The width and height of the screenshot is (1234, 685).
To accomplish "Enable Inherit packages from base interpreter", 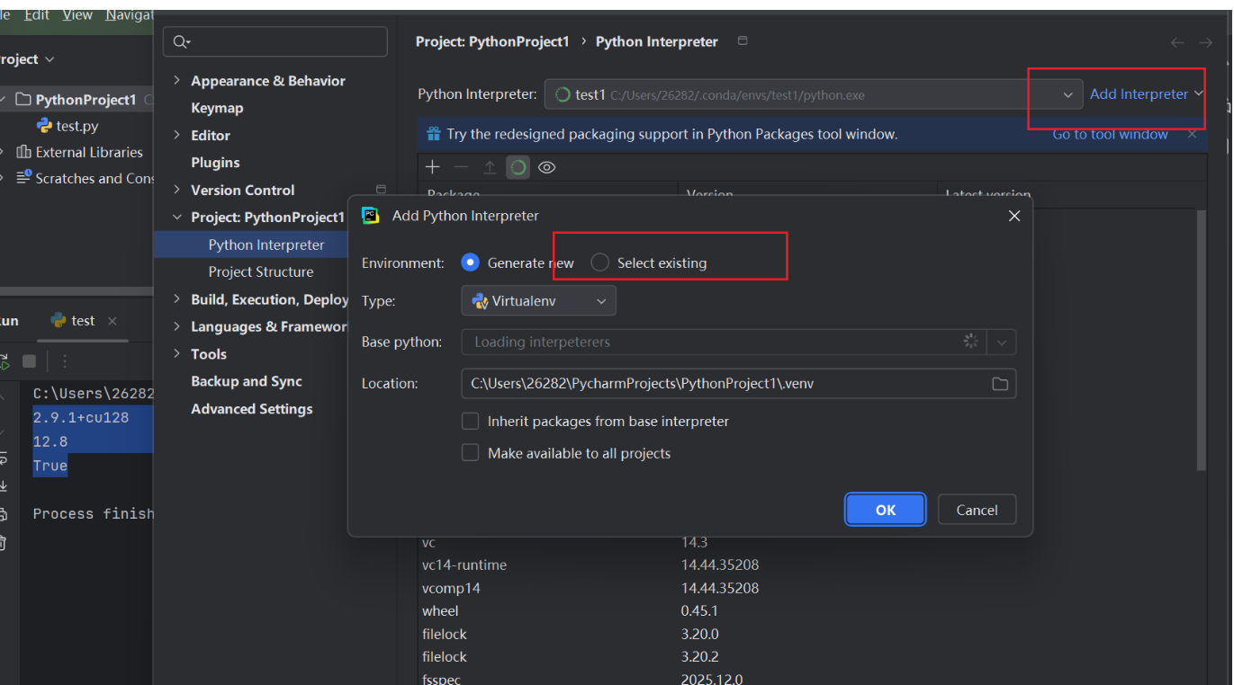I will point(470,421).
